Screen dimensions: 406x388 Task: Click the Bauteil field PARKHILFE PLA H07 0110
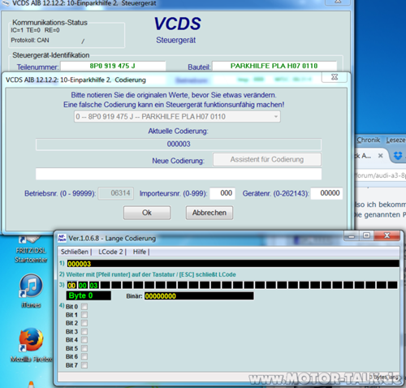click(274, 66)
